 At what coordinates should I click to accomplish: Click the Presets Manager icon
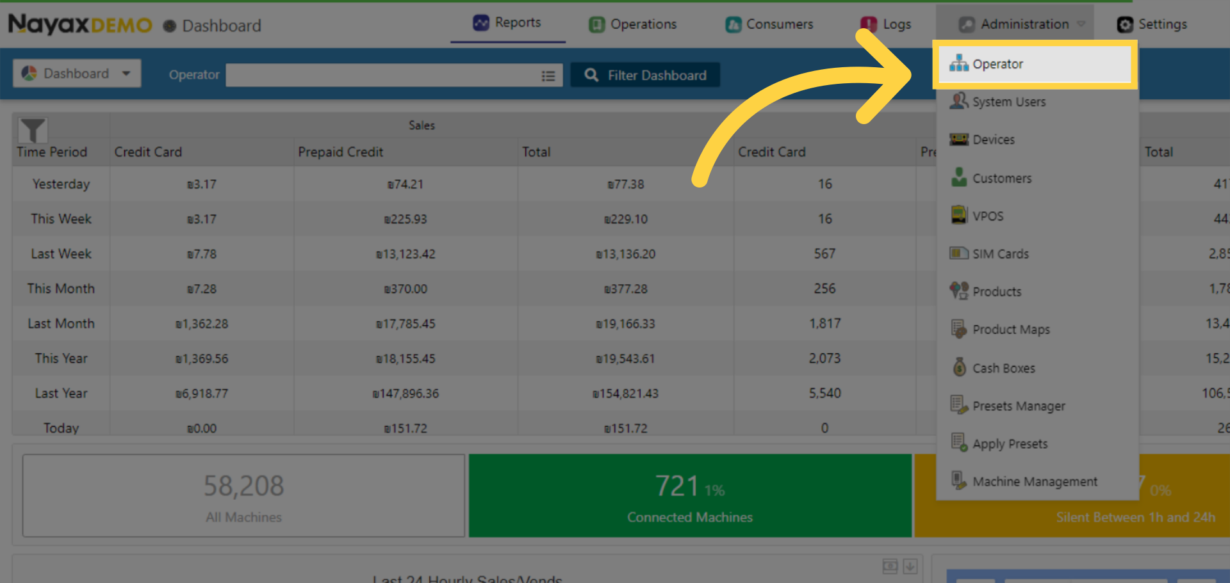[959, 404]
